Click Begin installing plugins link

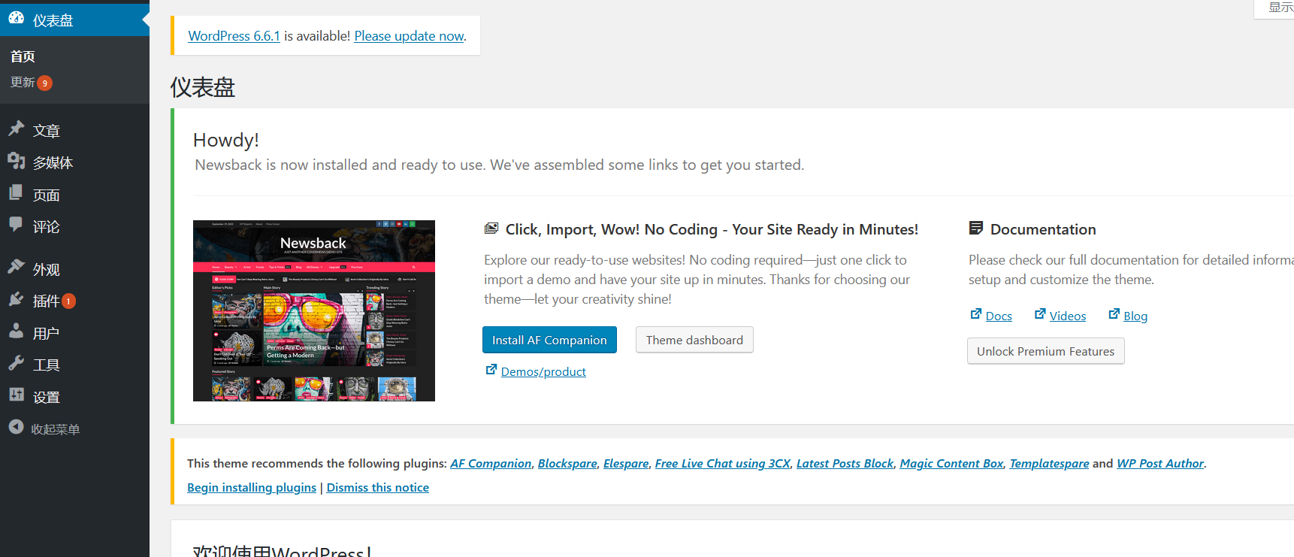point(252,487)
